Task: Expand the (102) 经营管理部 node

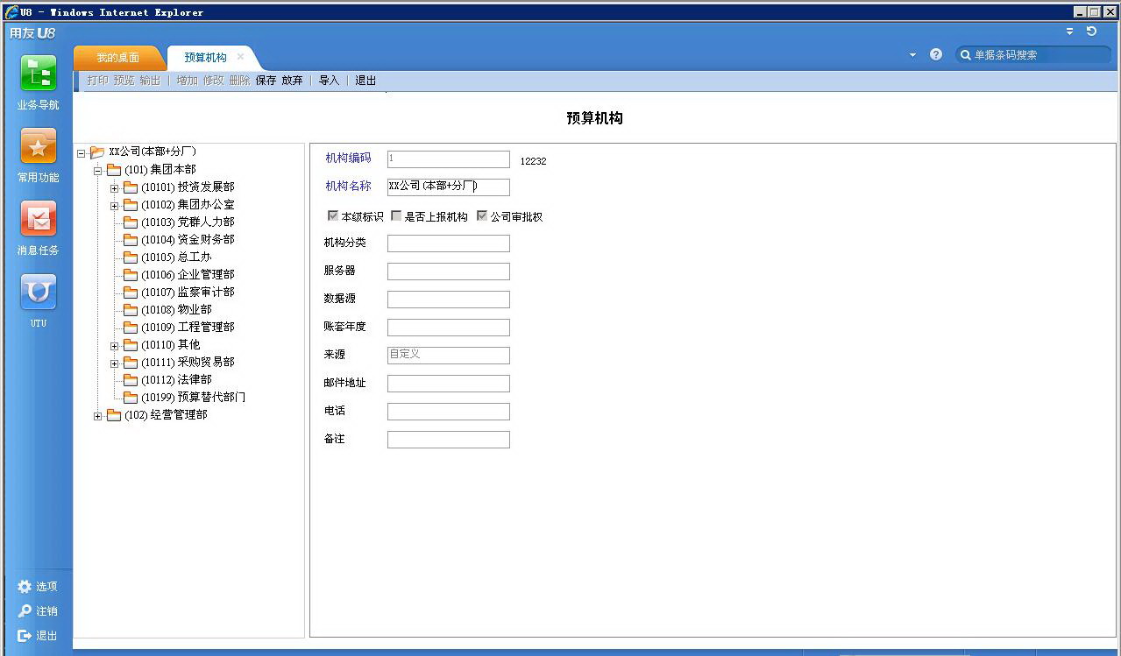Action: pos(98,416)
